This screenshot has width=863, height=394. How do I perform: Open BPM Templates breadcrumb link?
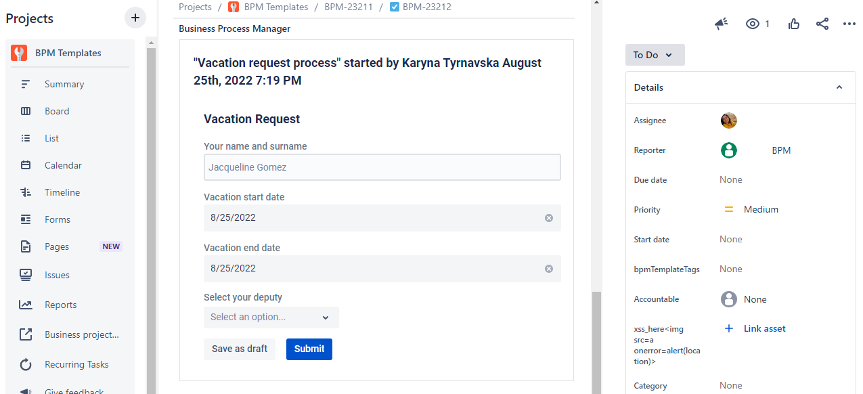(276, 7)
